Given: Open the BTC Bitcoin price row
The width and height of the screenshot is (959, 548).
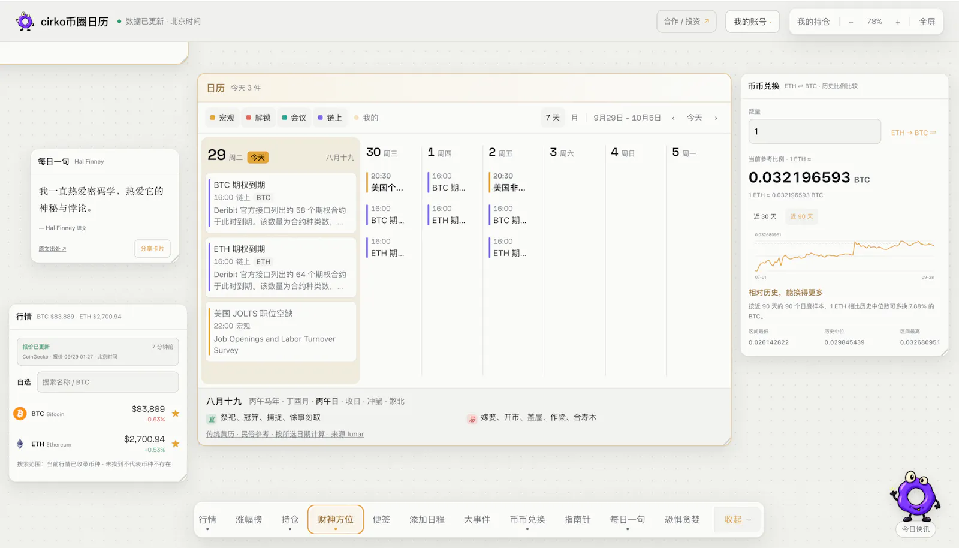Looking at the screenshot, I should point(96,414).
